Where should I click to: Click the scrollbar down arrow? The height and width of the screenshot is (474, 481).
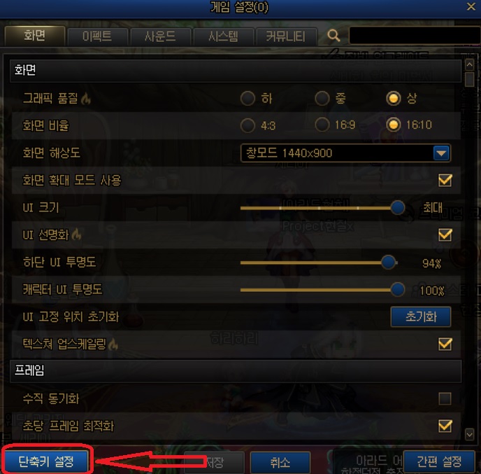pos(469,434)
